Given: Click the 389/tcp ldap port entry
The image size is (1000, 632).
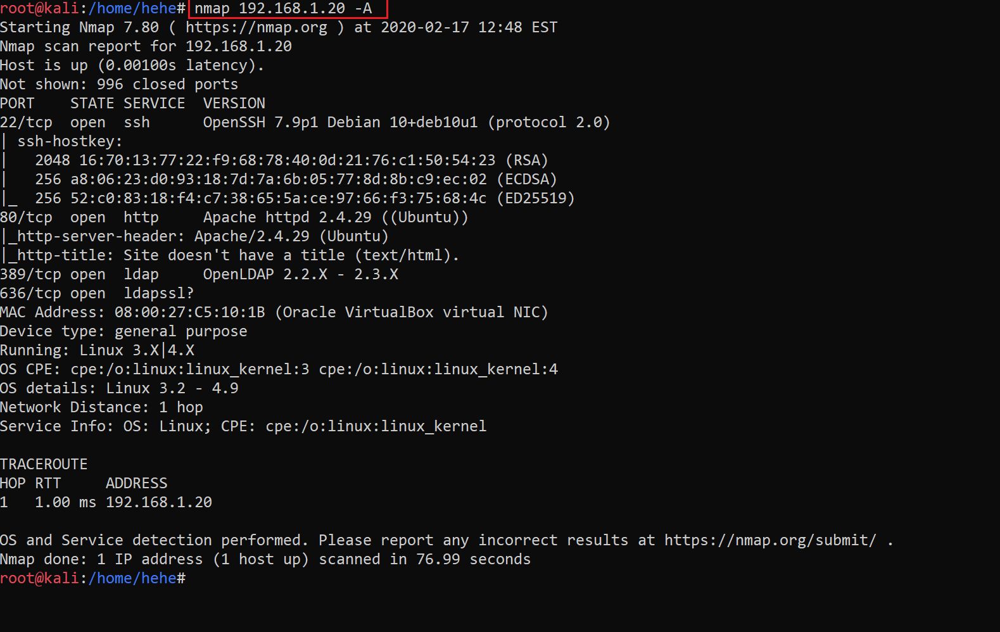Looking at the screenshot, I should click(30, 274).
